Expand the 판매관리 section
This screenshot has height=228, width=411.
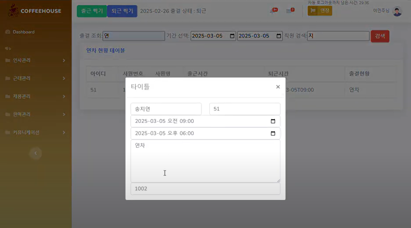(x=64, y=114)
